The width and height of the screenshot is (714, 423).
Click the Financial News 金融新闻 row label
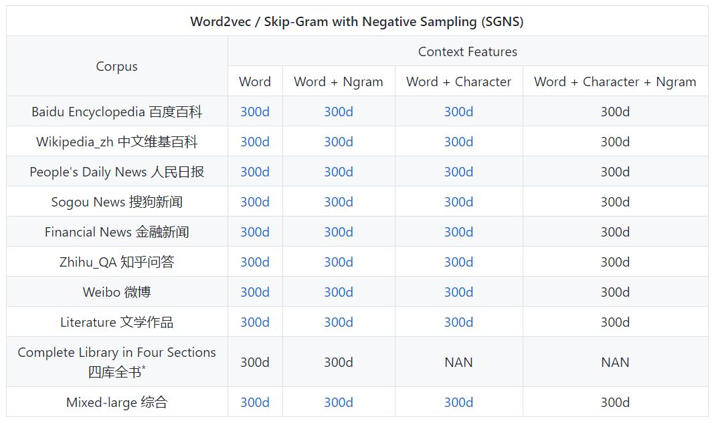pos(116,231)
